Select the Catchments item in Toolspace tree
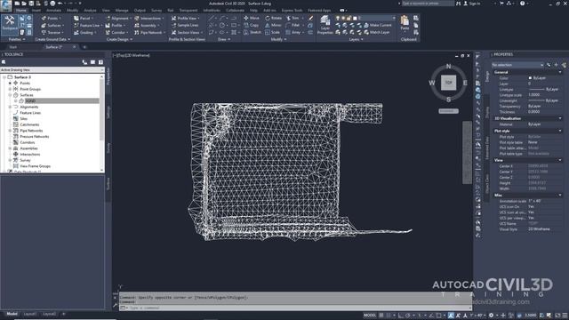Viewport: 569px width, 320px height. click(x=29, y=124)
